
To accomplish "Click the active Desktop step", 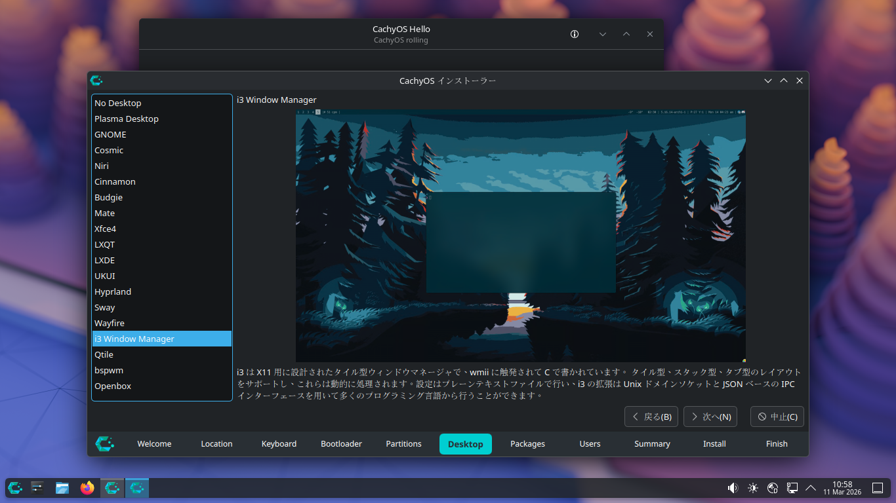I will (x=466, y=444).
